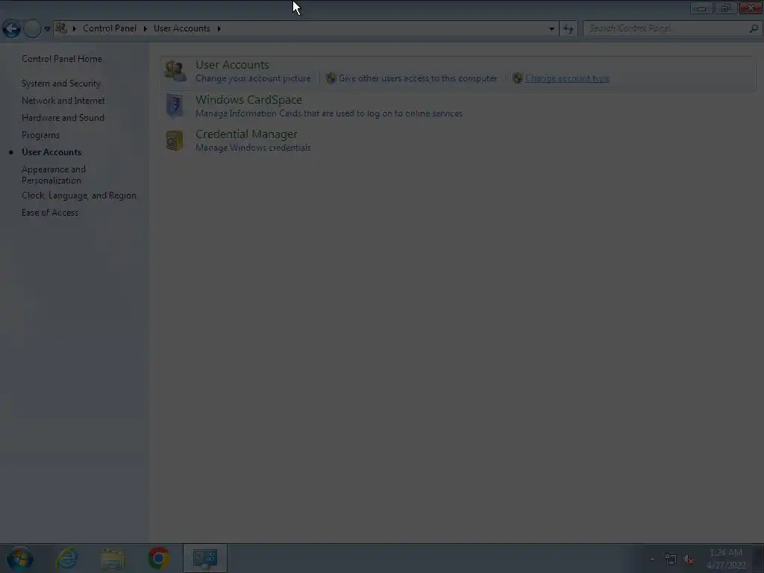Click Manage Windows credentials link
764x573 pixels.
pos(253,148)
